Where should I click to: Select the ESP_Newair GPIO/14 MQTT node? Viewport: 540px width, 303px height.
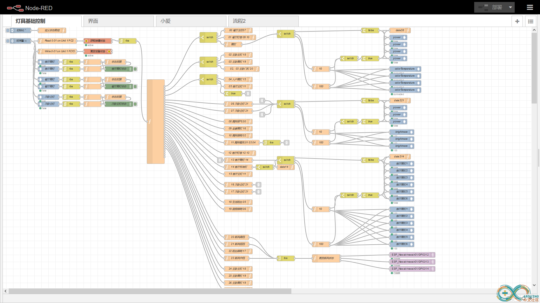tap(412, 269)
